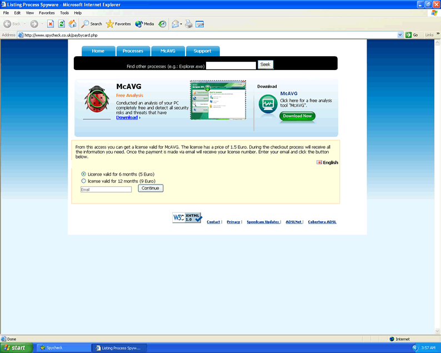Screen dimensions: 441x353
Task: Click the Stop loading toolbar icon
Action: (51, 24)
